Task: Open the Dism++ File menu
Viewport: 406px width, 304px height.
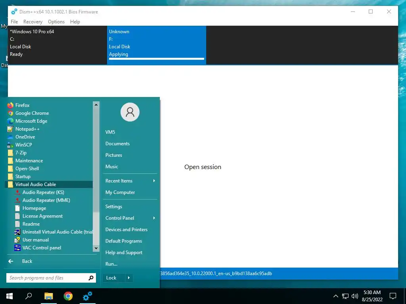Action: tap(14, 22)
